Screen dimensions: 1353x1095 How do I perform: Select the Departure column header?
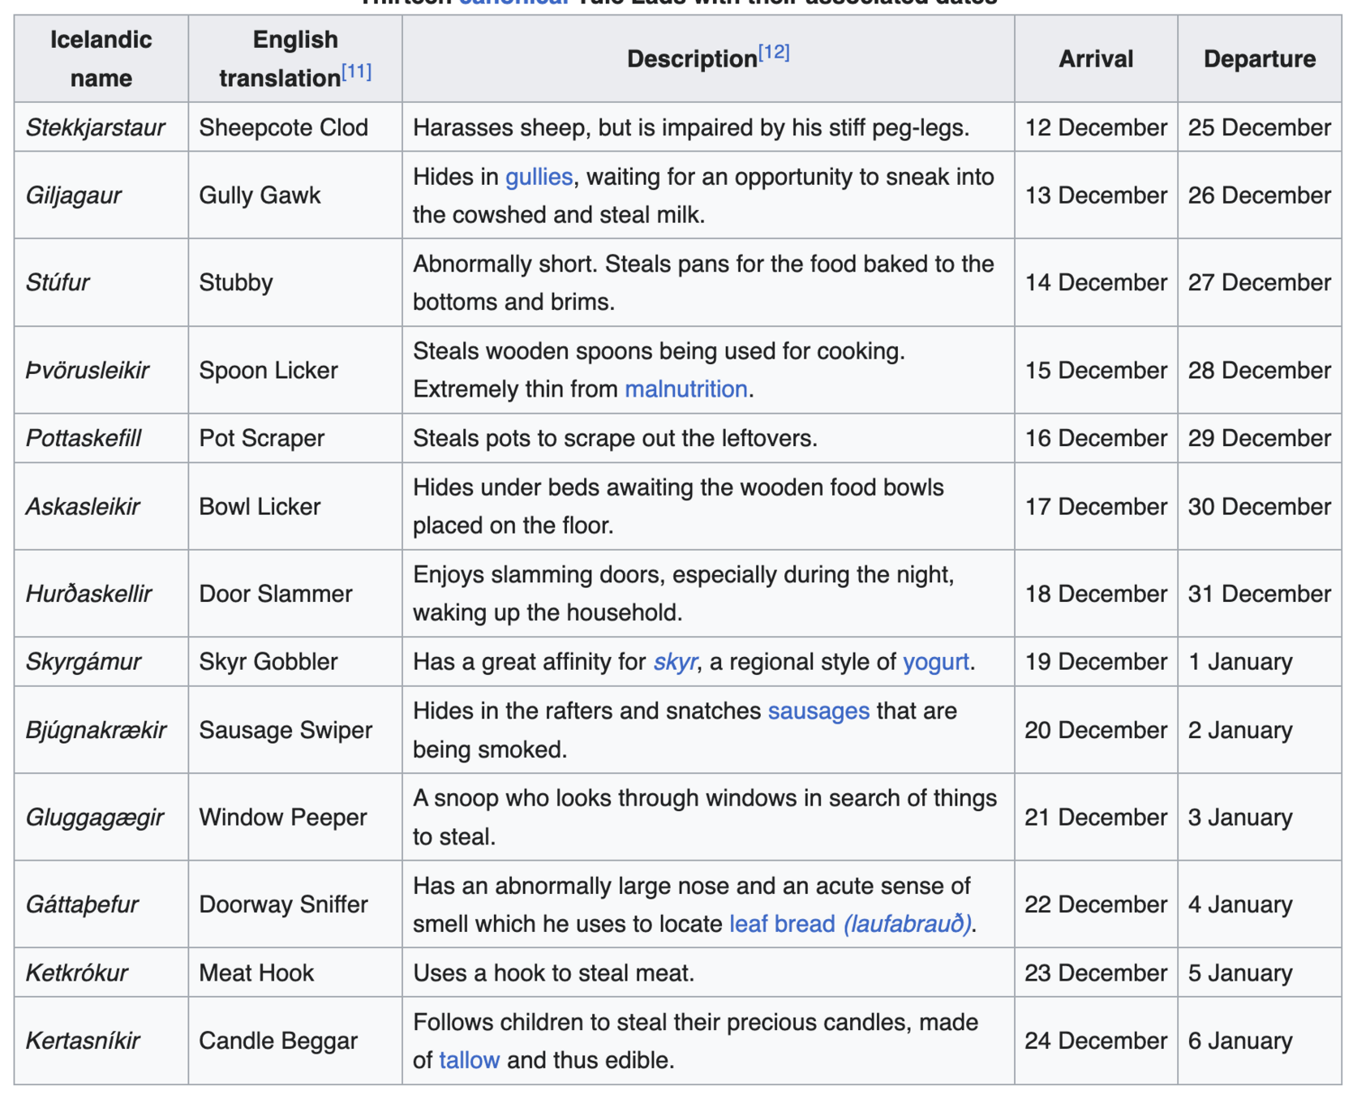pyautogui.click(x=1260, y=58)
